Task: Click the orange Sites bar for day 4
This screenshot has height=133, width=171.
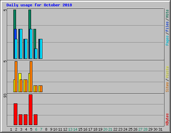Action: point(26,86)
